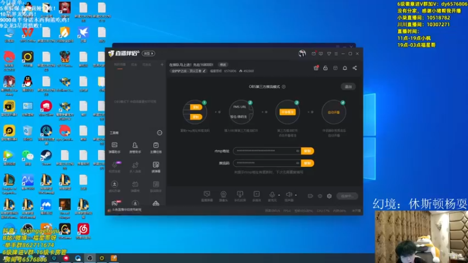Open the notification bell in the header

[345, 68]
